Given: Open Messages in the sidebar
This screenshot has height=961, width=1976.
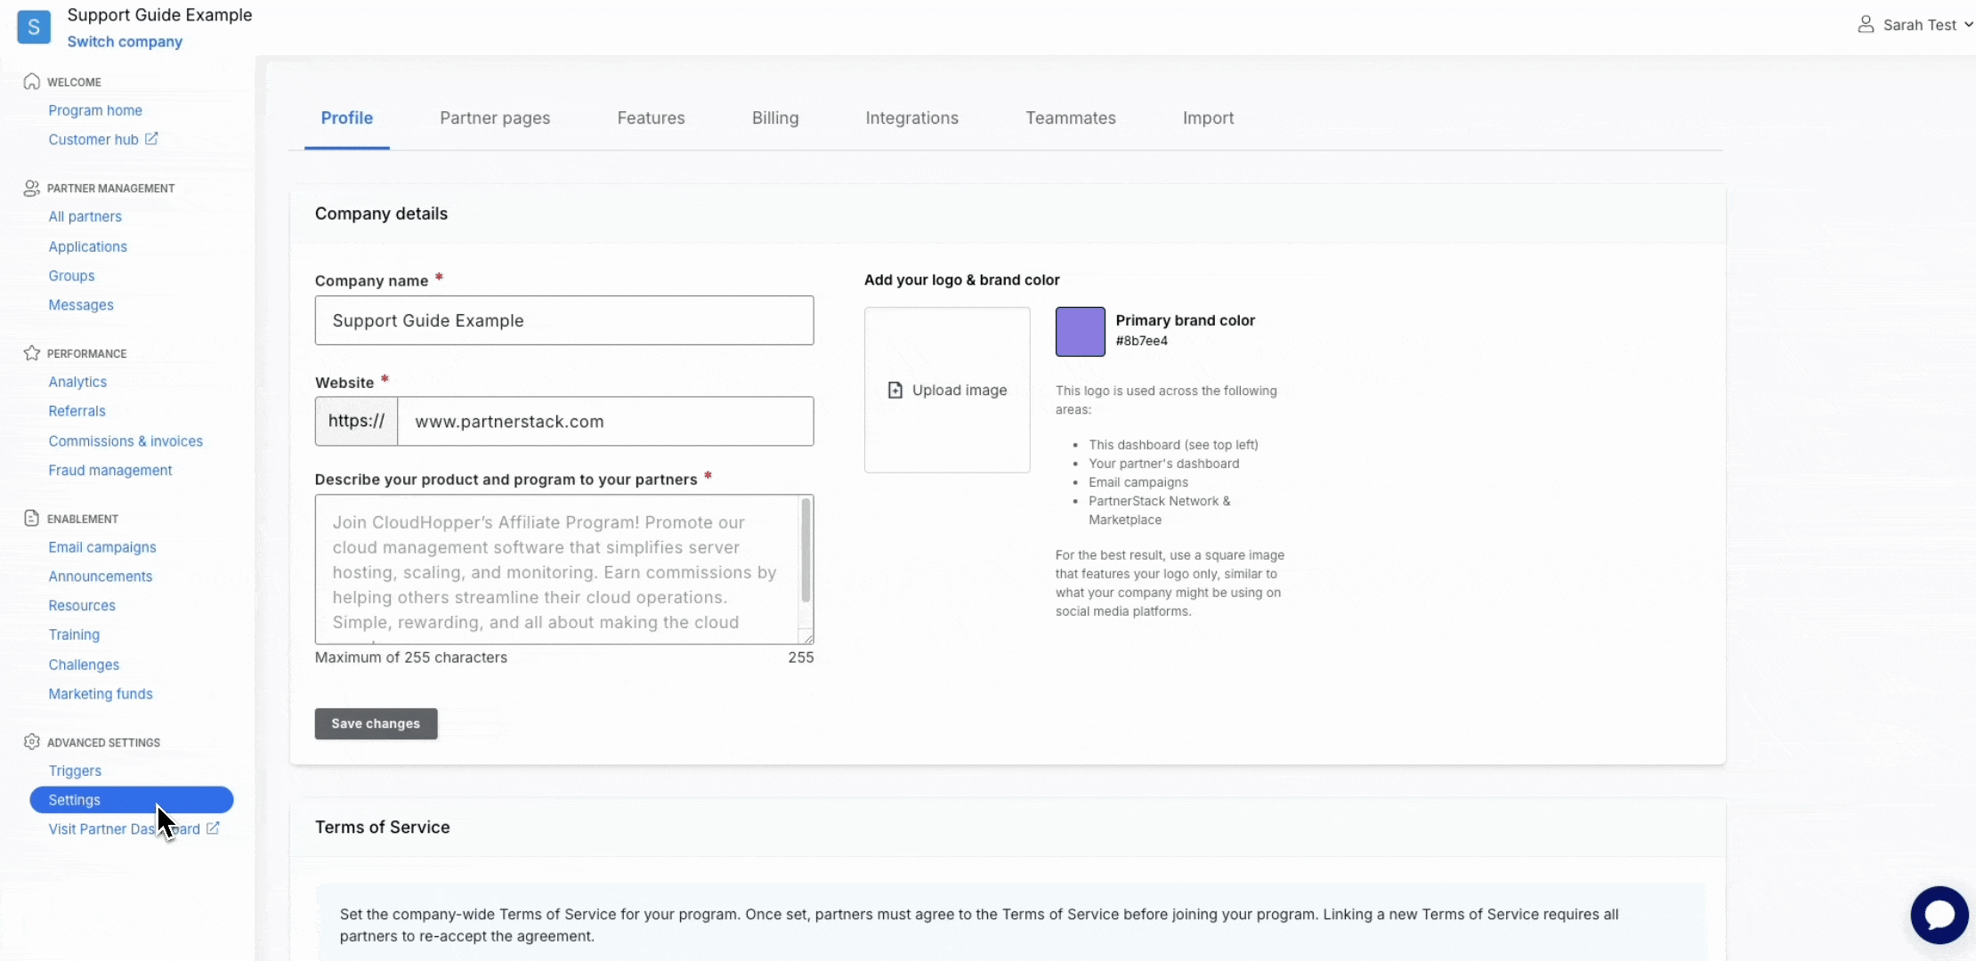Looking at the screenshot, I should 81,305.
